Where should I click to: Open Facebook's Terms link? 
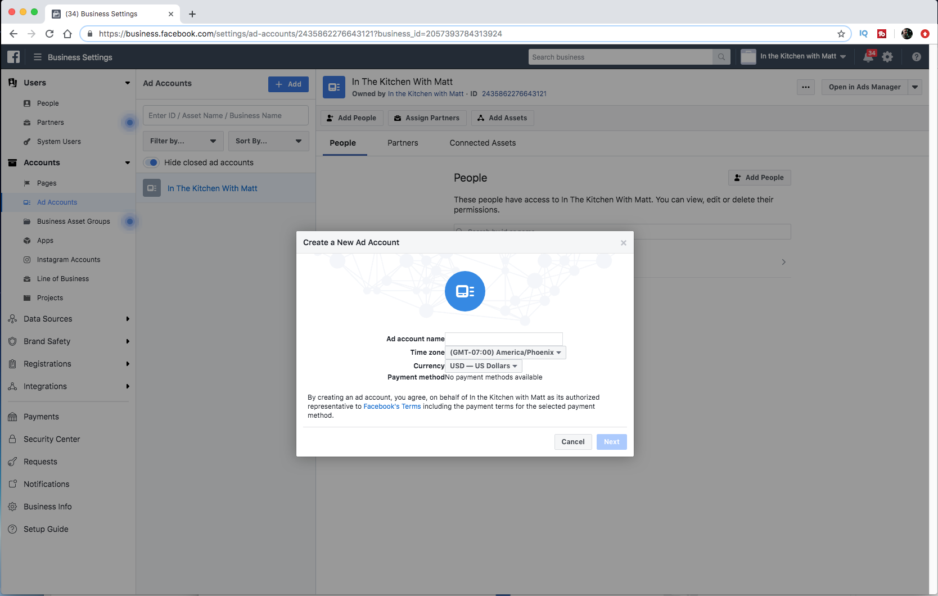click(x=392, y=407)
